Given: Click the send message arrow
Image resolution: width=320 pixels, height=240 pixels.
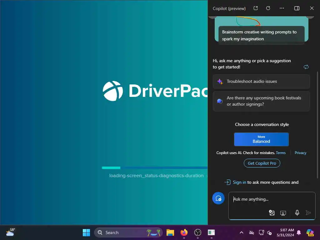Looking at the screenshot, I should click(x=308, y=213).
